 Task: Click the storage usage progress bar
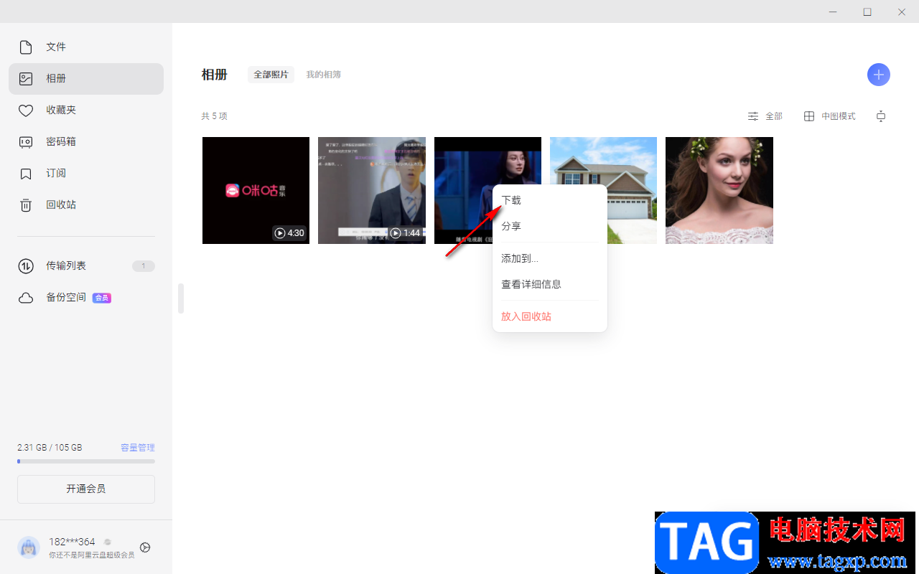(86, 461)
